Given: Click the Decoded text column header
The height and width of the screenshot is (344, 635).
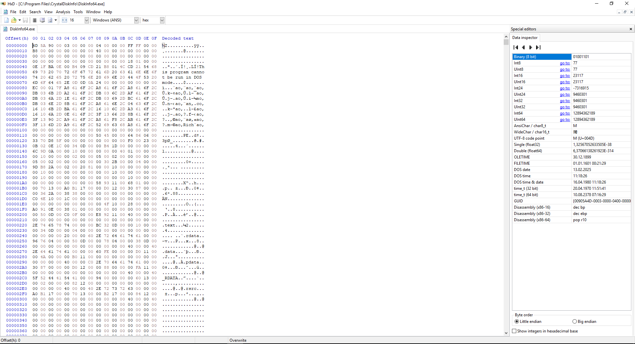Looking at the screenshot, I should pos(178,38).
